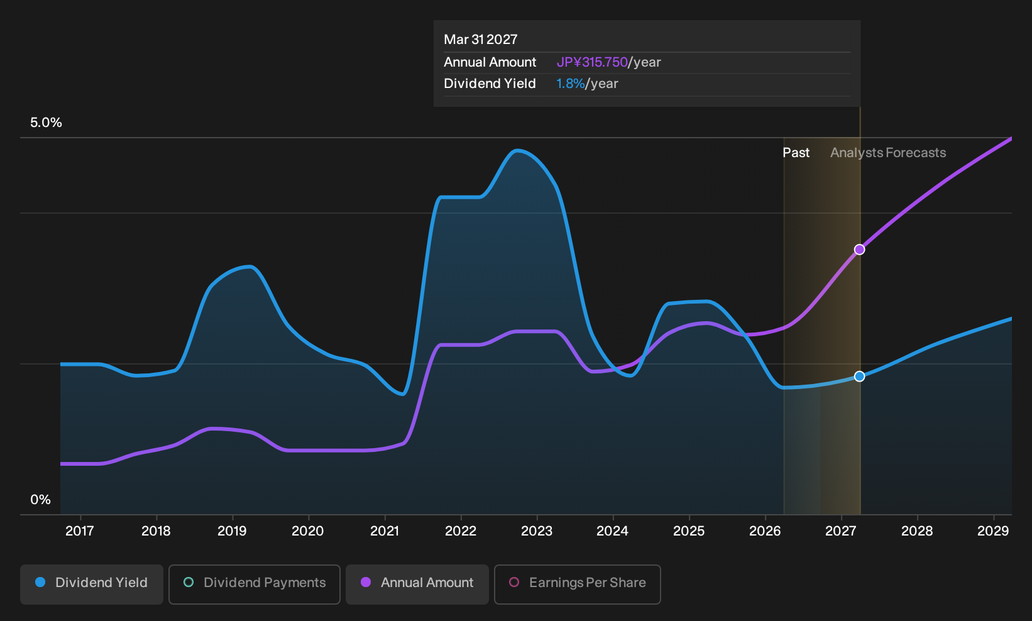Click the JP¥315.750 annual amount value

(x=592, y=62)
